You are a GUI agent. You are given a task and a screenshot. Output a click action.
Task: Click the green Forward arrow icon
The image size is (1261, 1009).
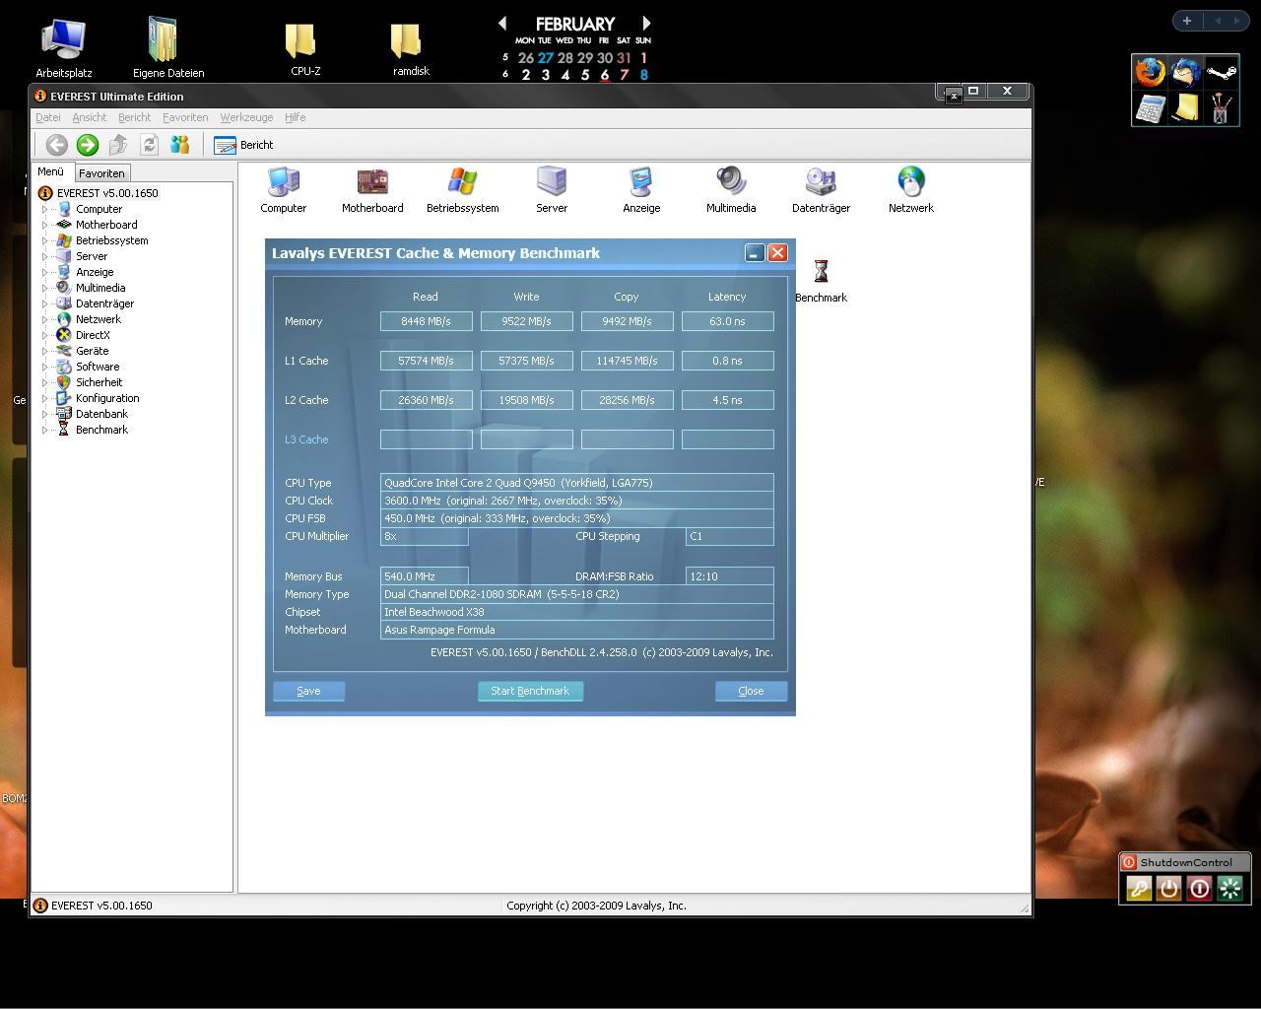pyautogui.click(x=88, y=145)
